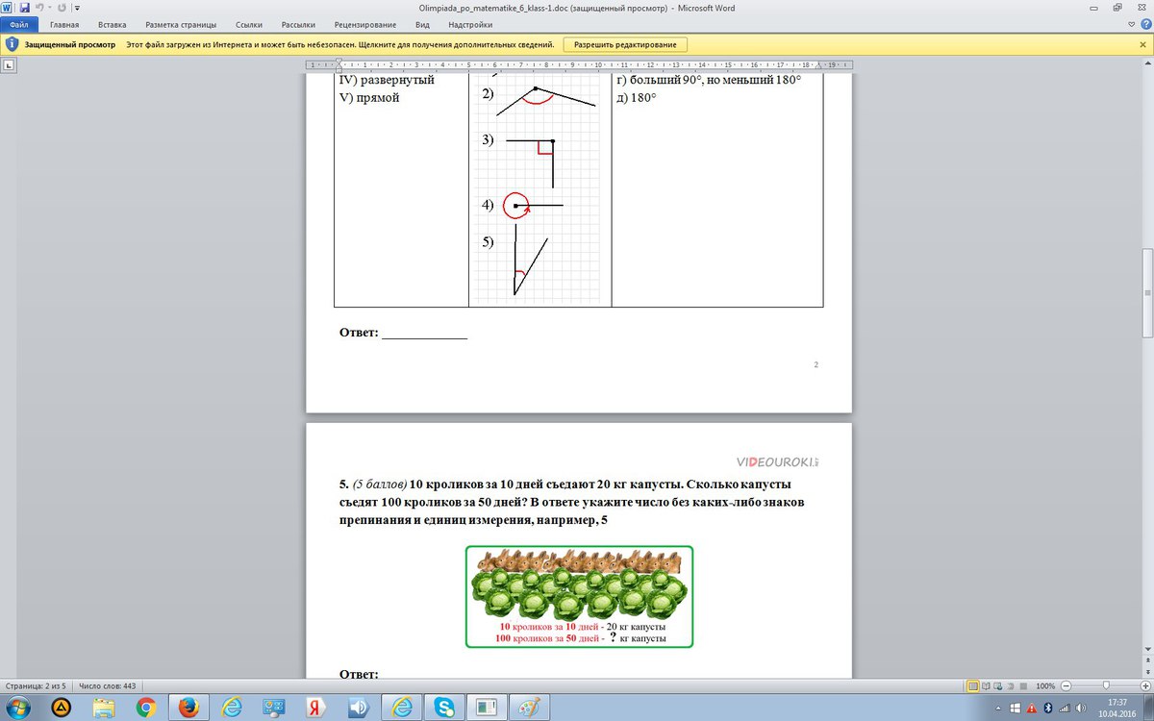Click Разрешить редактирование button
Screen dimensions: 1154x721
pyautogui.click(x=625, y=44)
